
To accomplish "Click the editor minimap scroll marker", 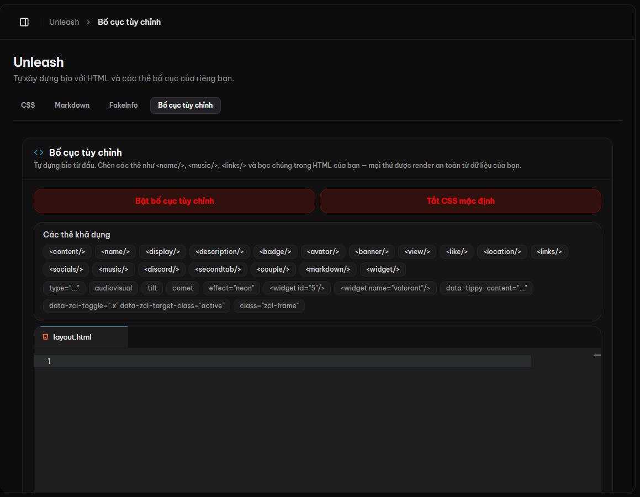I will (x=597, y=356).
